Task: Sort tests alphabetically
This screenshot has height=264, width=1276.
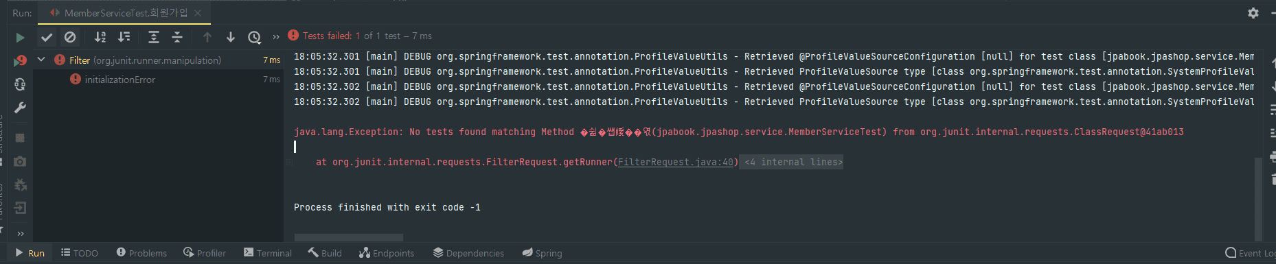Action: click(100, 37)
